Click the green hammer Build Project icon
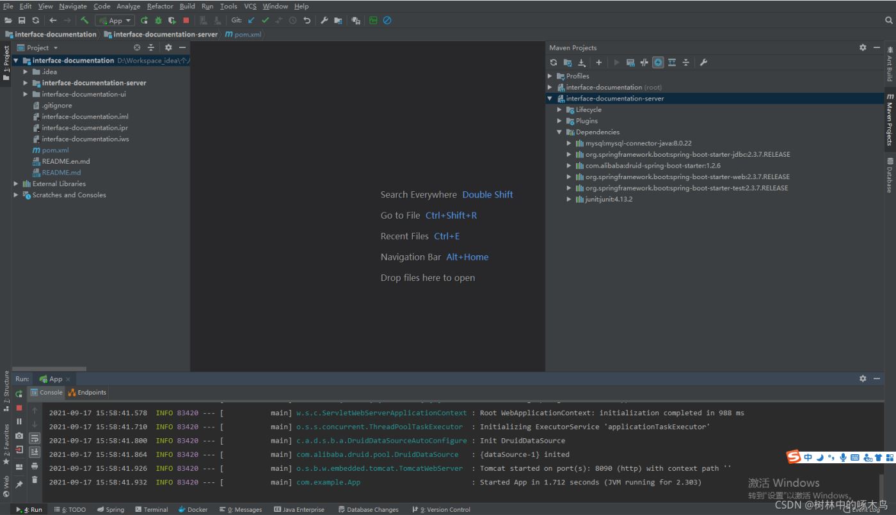The height and width of the screenshot is (515, 896). click(x=84, y=20)
